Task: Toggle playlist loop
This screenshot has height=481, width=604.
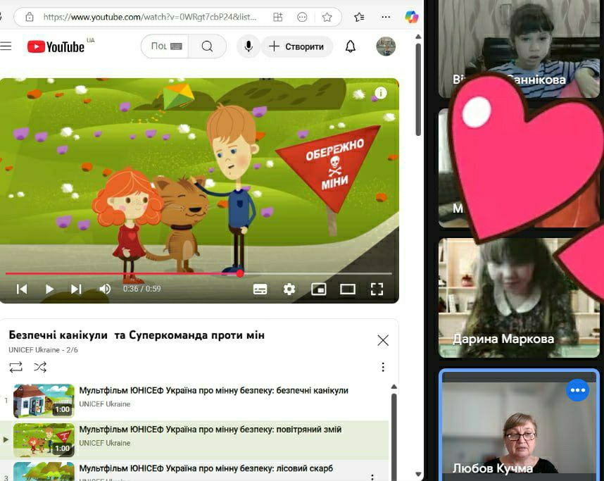Action: (x=15, y=367)
